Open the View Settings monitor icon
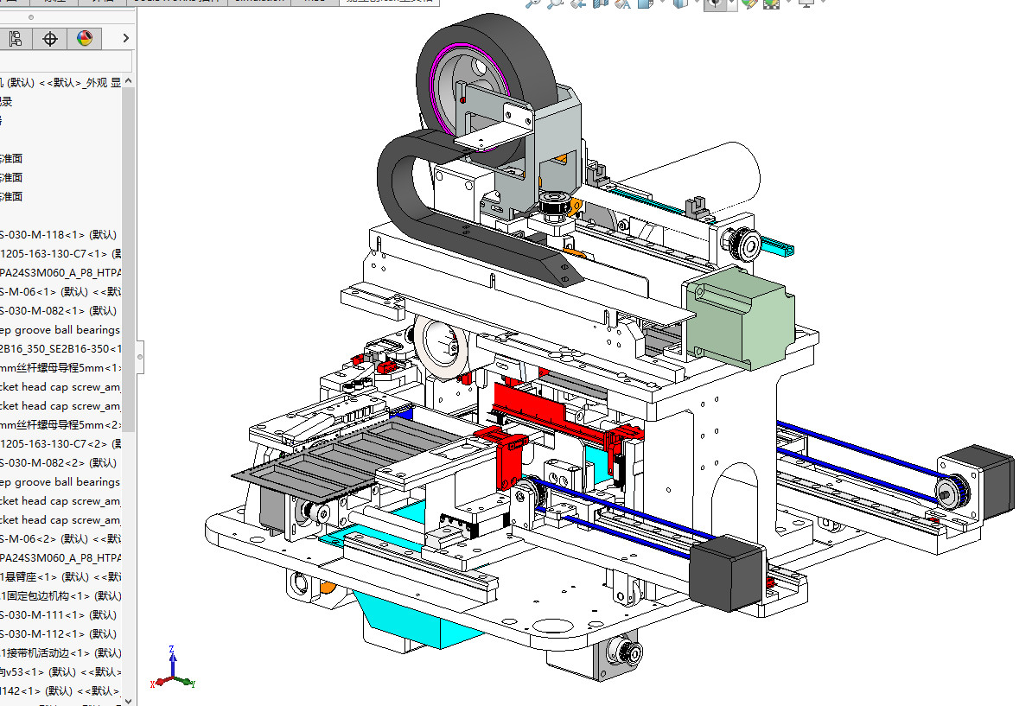This screenshot has width=1032, height=706. click(x=806, y=3)
